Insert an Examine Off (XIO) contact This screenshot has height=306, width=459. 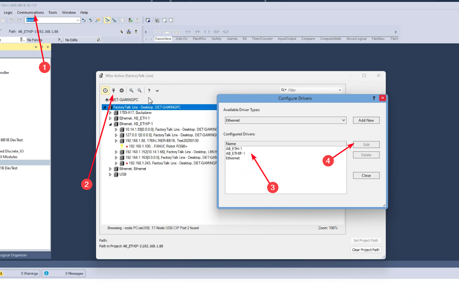(x=197, y=32)
